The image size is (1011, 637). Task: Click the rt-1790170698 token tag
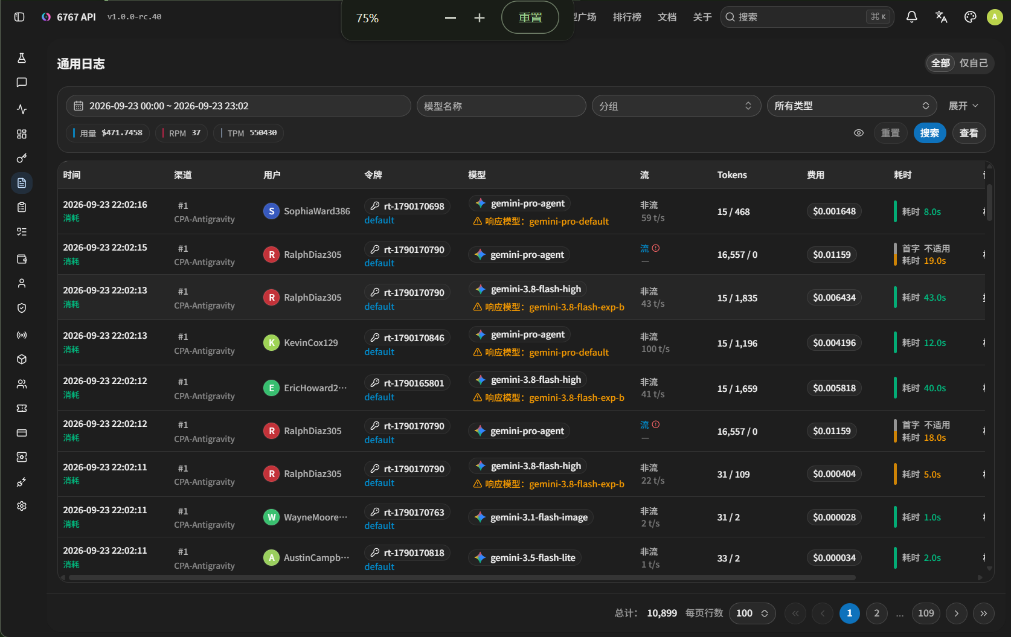(407, 206)
